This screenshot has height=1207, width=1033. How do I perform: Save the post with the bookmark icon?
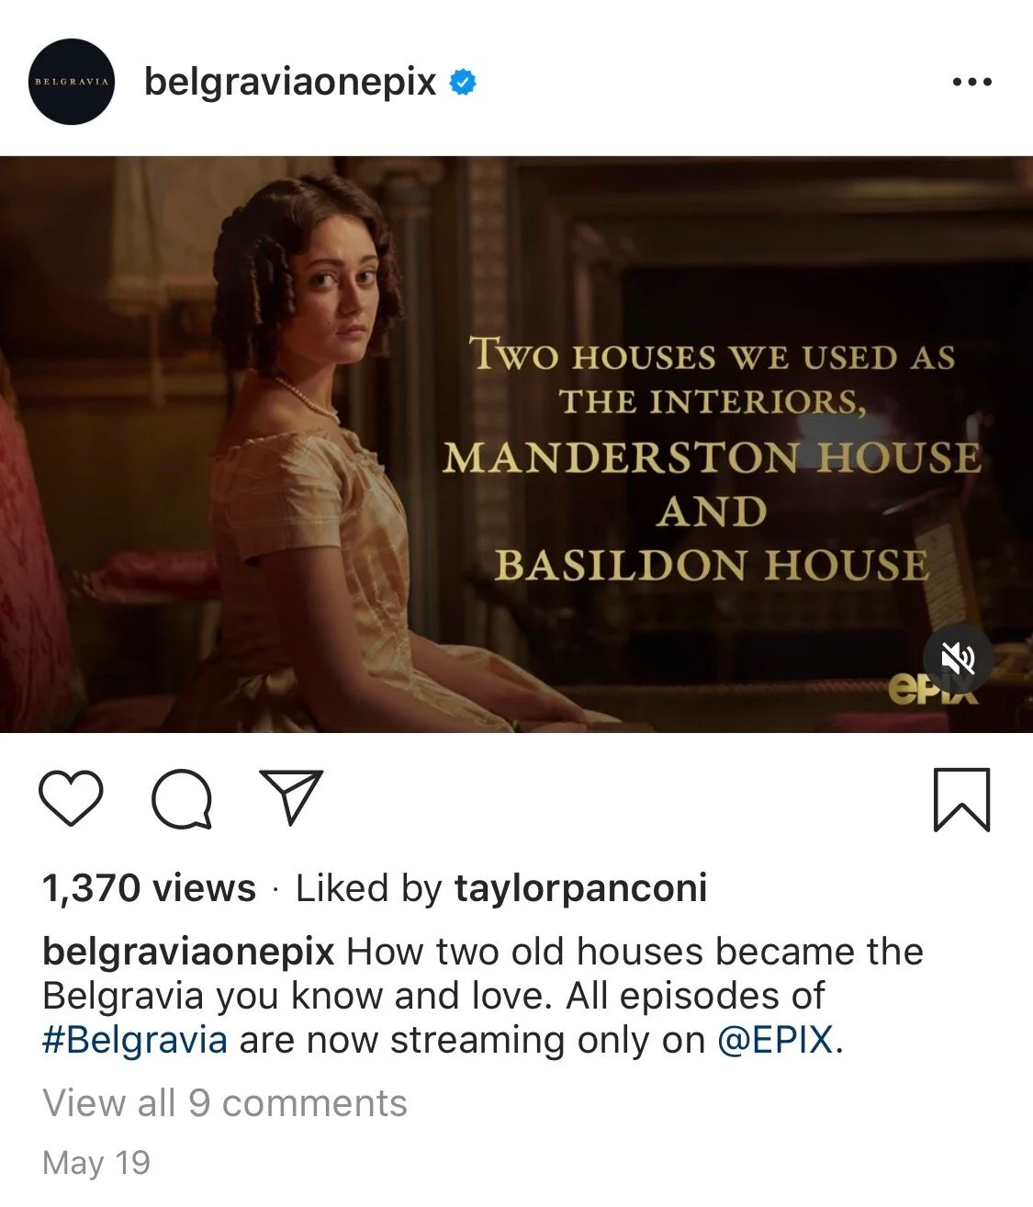point(961,799)
